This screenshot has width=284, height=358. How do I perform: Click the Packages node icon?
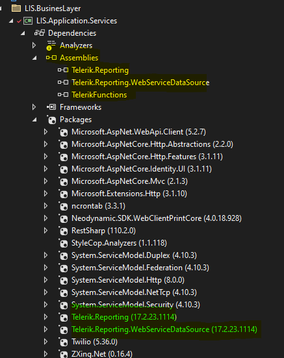tap(51, 120)
